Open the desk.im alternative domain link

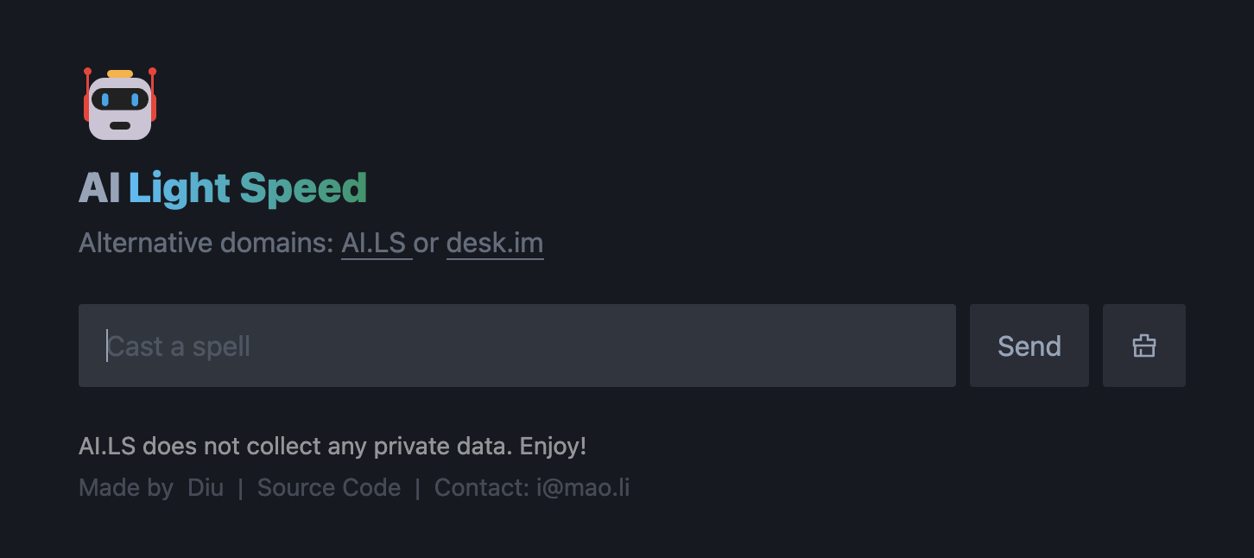click(495, 244)
